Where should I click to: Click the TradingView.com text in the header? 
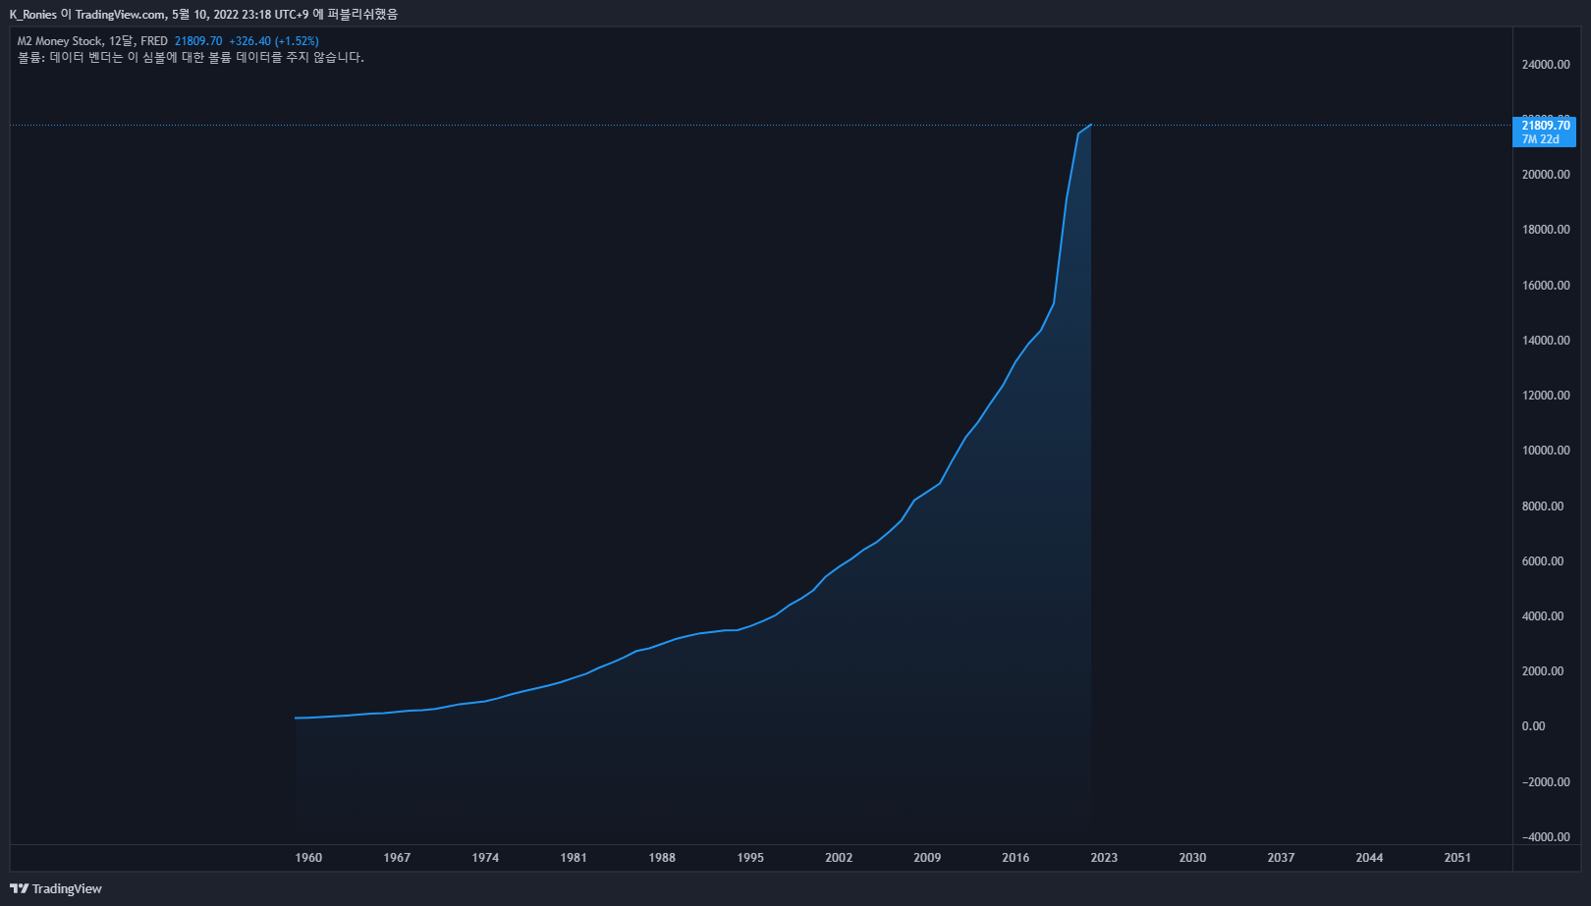(x=121, y=15)
